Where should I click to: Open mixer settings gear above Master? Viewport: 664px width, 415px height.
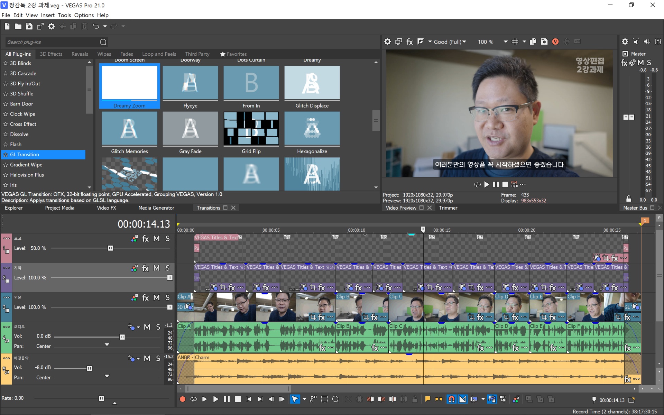click(625, 42)
